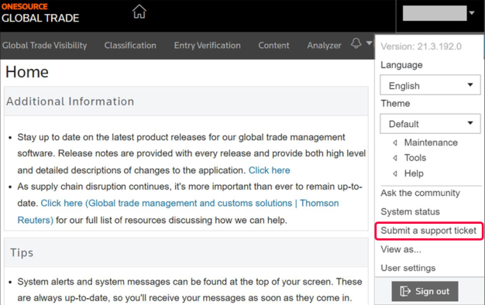Open User settings
This screenshot has height=305, width=485.
(408, 268)
